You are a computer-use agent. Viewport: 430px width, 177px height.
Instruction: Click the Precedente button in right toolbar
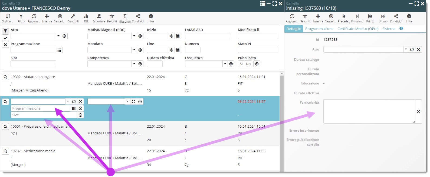(x=344, y=17)
